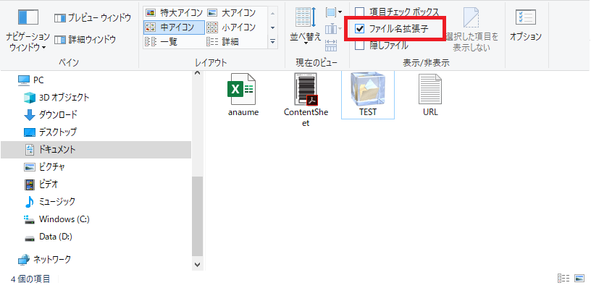Toggle the Details pane (詳細ウィンドウ)

(85, 40)
